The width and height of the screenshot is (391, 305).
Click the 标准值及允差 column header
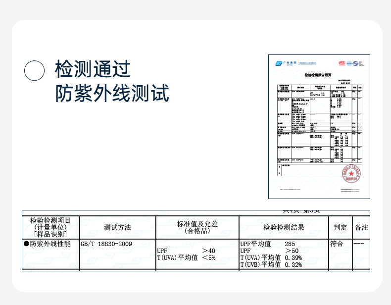coord(197,224)
